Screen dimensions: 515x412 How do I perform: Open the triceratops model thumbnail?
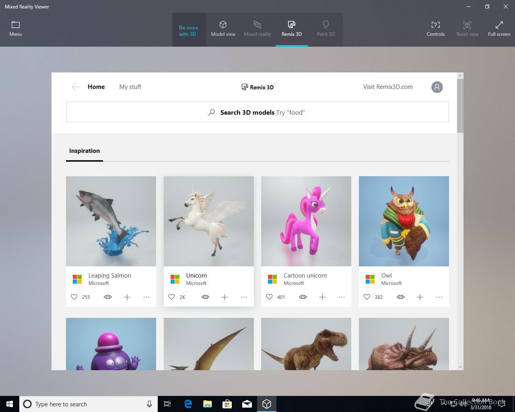tap(404, 344)
